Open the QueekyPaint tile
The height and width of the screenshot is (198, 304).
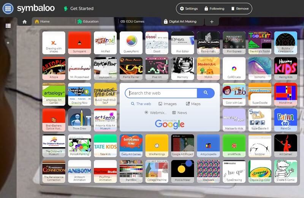(131, 43)
